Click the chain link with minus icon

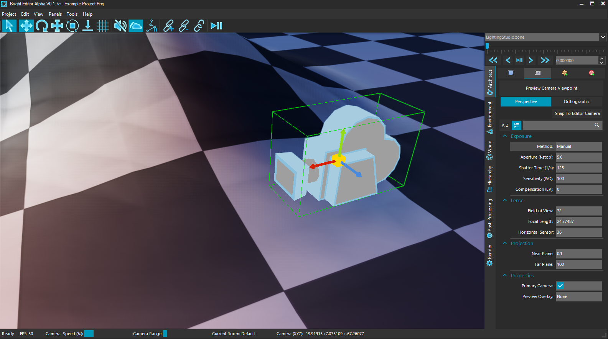coord(184,26)
